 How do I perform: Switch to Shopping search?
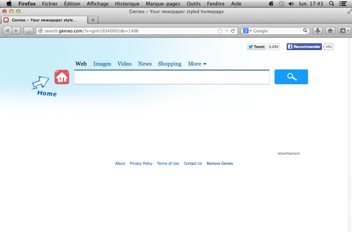(x=170, y=64)
